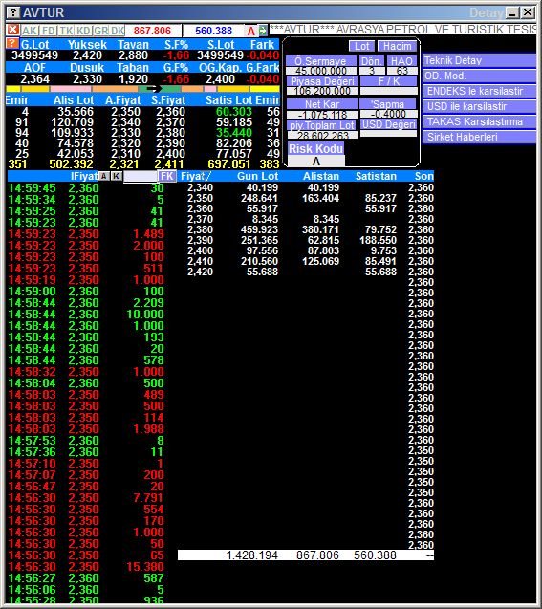This screenshot has height=609, width=542.
Task: Click the 14:58:44 trade with 10.000 lots
Action: pos(86,315)
